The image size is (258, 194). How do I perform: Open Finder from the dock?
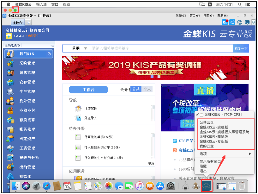click(x=16, y=186)
